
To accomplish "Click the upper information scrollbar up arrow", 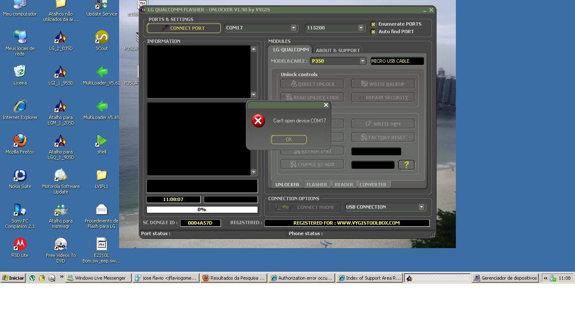I will point(253,49).
